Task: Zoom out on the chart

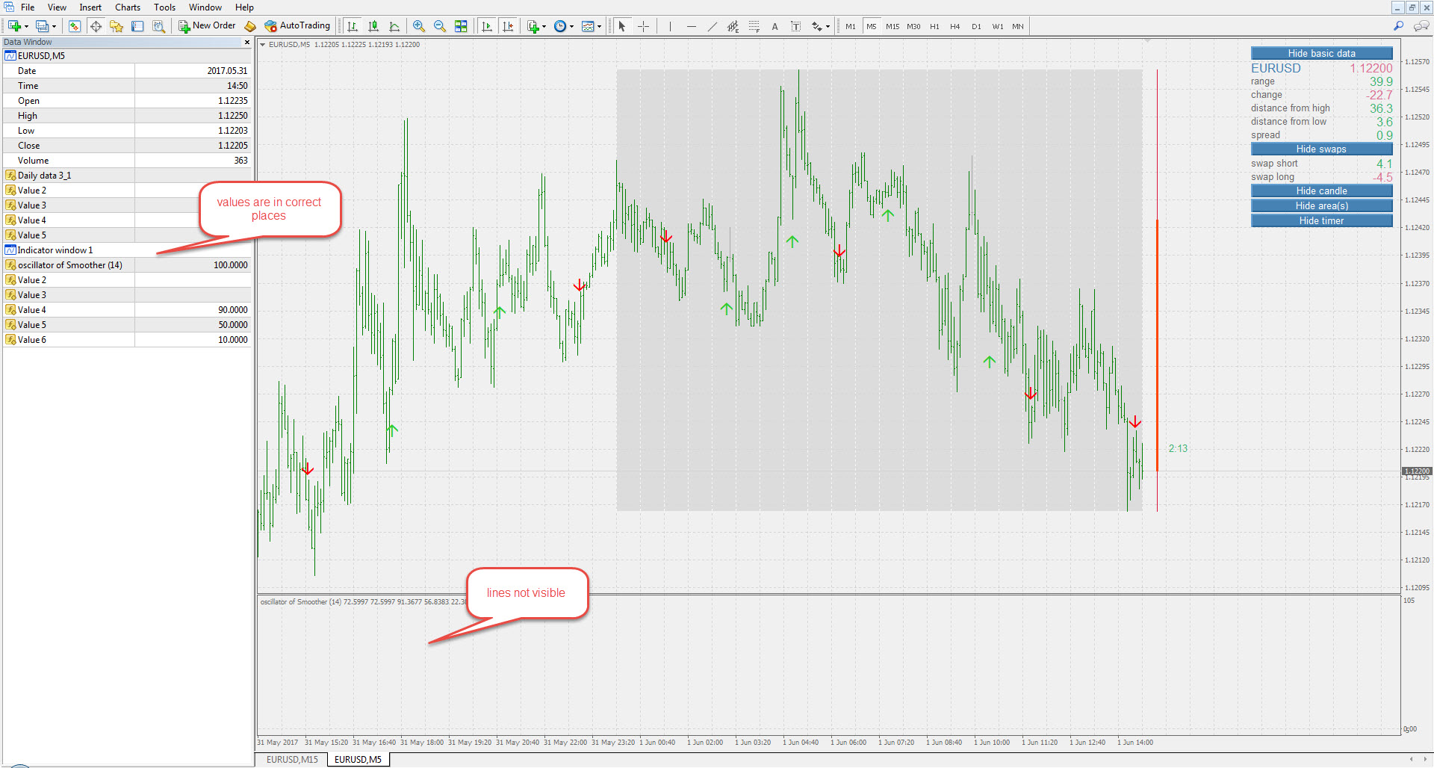Action: [440, 26]
